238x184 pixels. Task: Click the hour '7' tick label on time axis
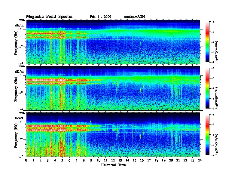pos(77,161)
